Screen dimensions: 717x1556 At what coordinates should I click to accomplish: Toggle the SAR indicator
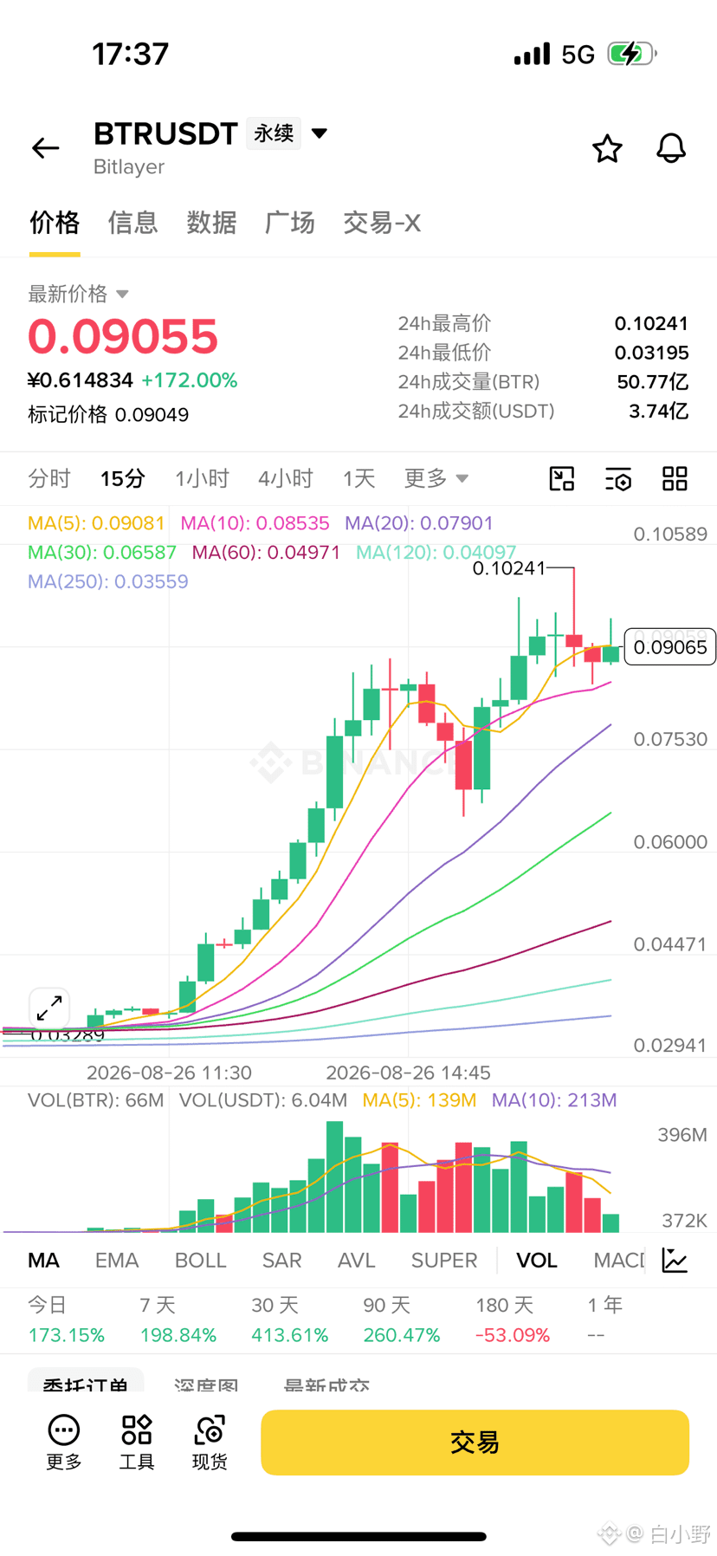[281, 1261]
